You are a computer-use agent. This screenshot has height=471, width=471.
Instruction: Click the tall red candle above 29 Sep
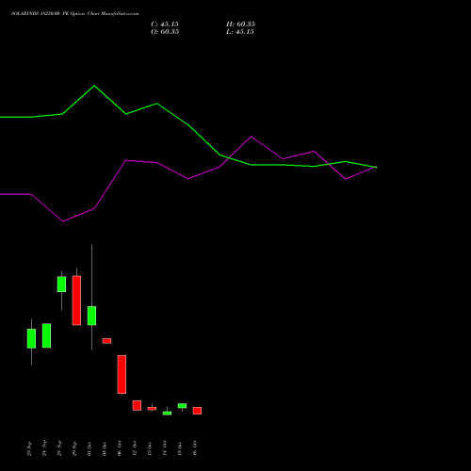[76, 300]
